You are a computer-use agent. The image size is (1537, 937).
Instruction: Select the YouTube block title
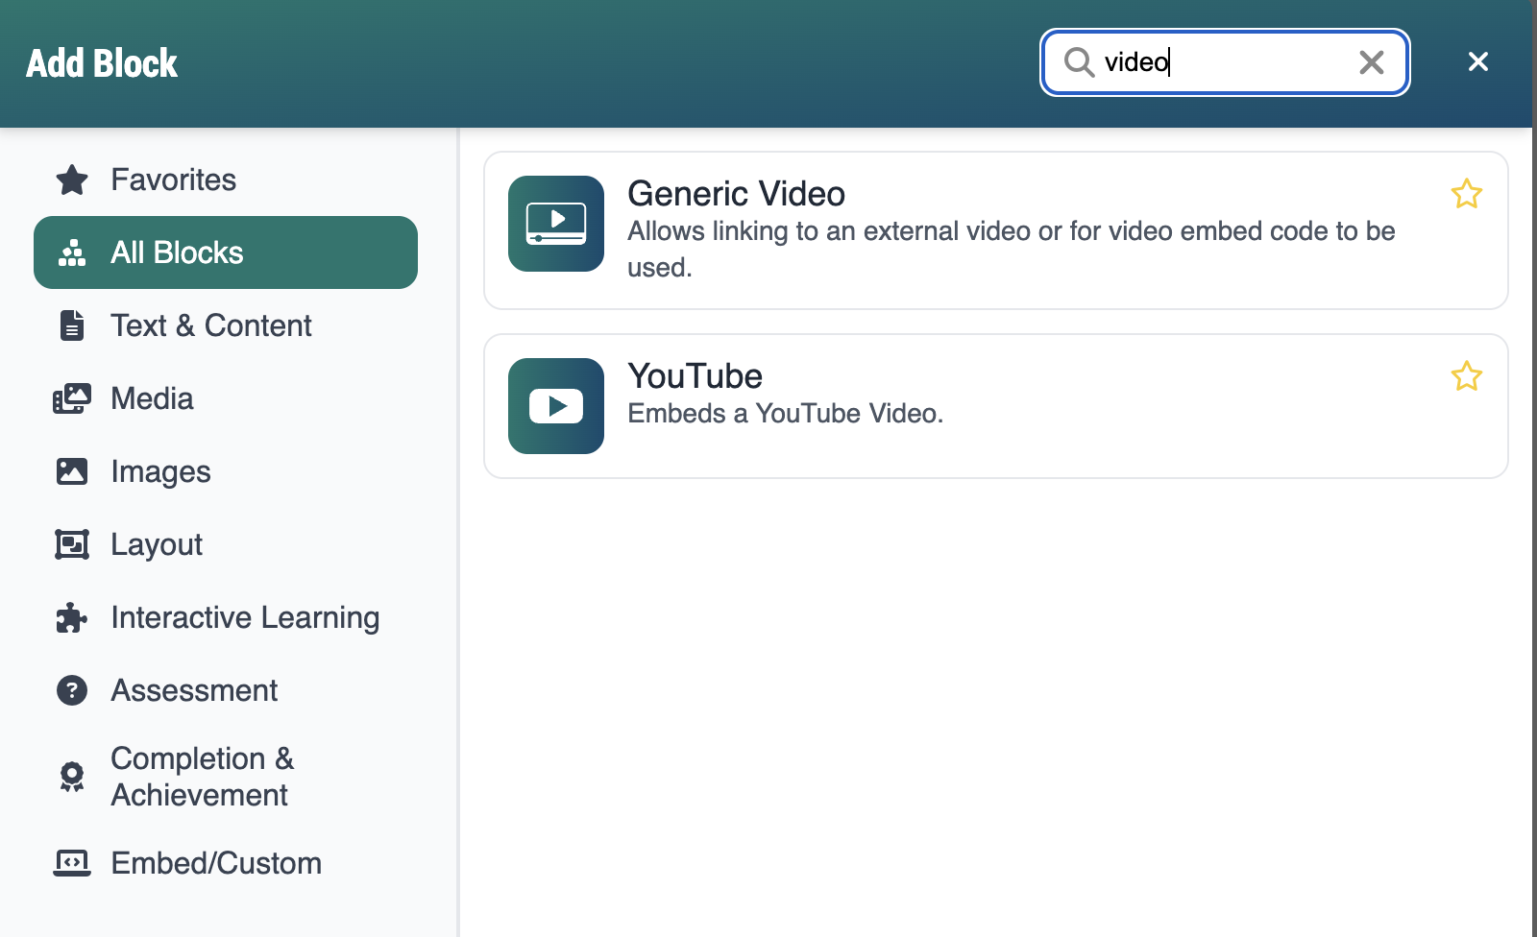(x=695, y=376)
